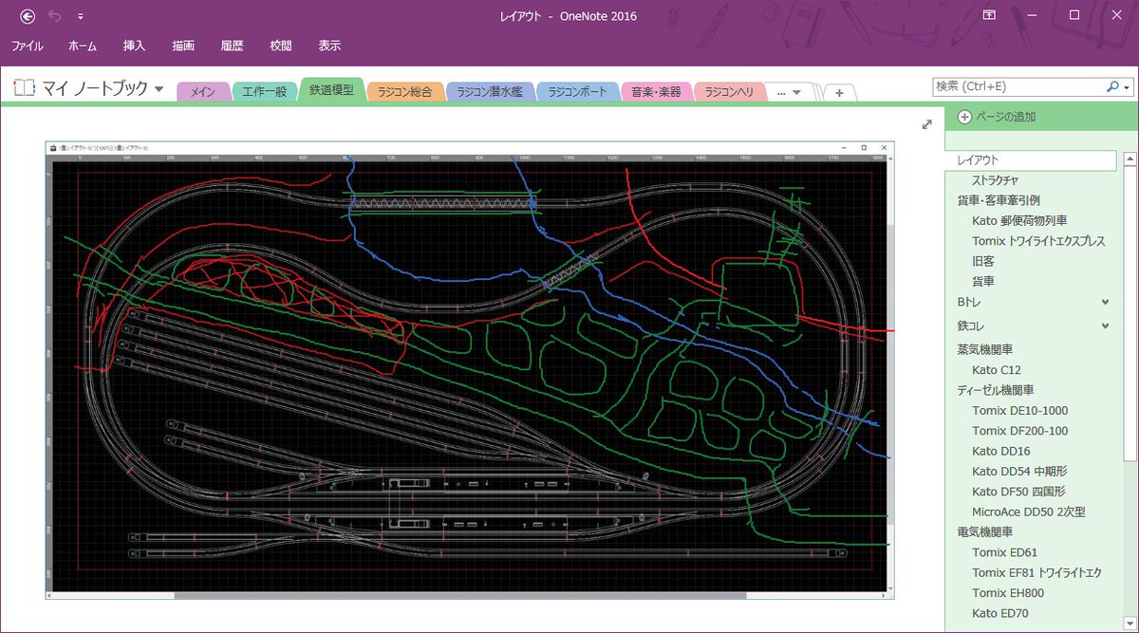Open the 描画 ribbon tab
The image size is (1139, 633).
(183, 46)
